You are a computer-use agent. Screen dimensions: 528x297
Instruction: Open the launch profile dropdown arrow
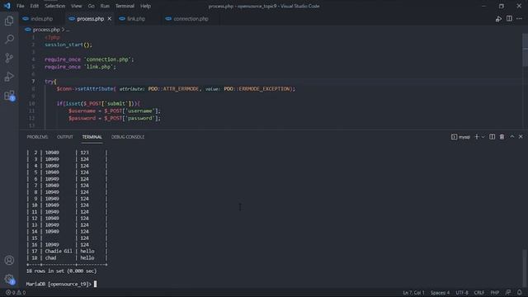[x=483, y=137]
